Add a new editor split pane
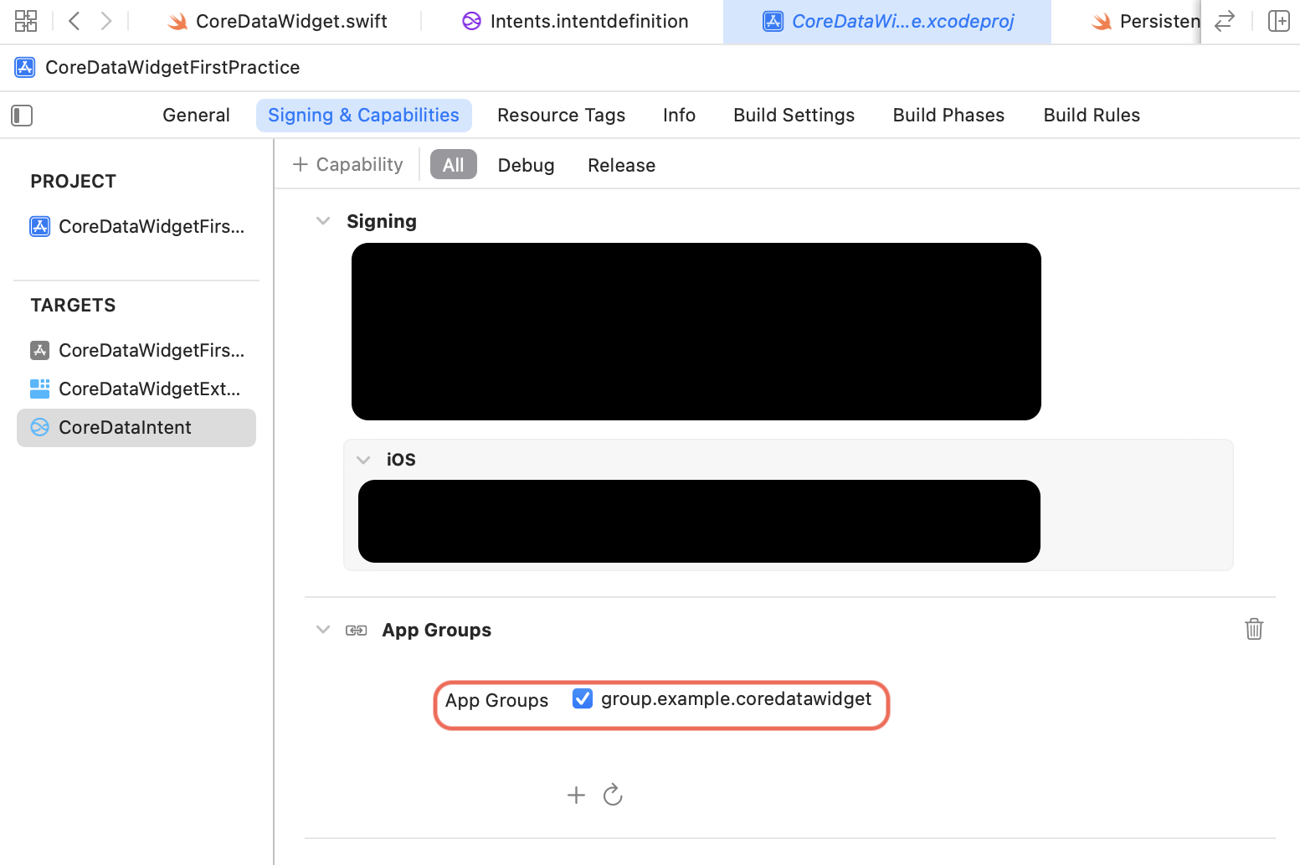Screen dimensions: 1300x865 (x=1278, y=20)
